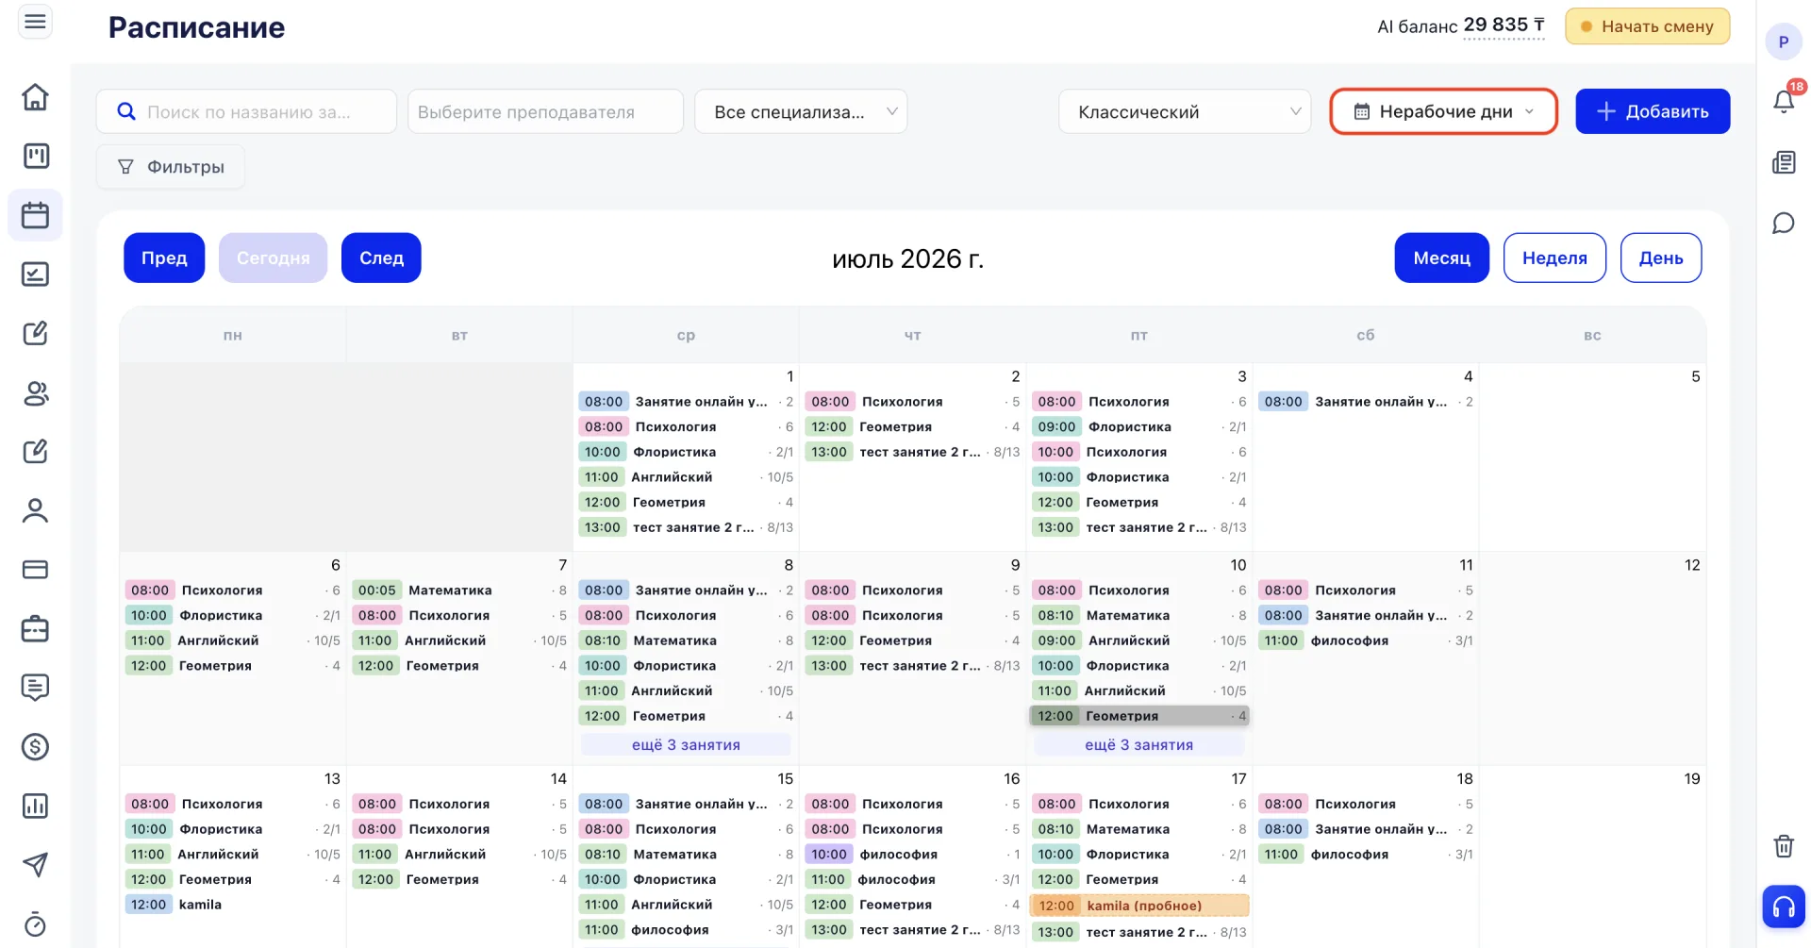Open kamila (пробное) lesson on July 17
The width and height of the screenshot is (1811, 948).
click(x=1139, y=906)
